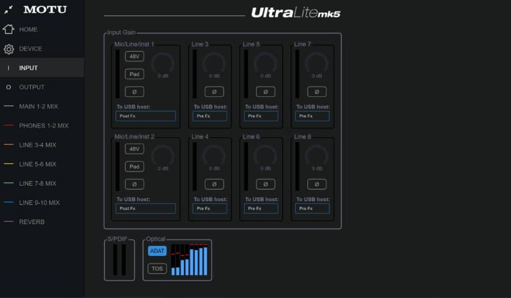Click the S/PDIF level meters
The width and height of the screenshot is (511, 298).
pos(119,260)
